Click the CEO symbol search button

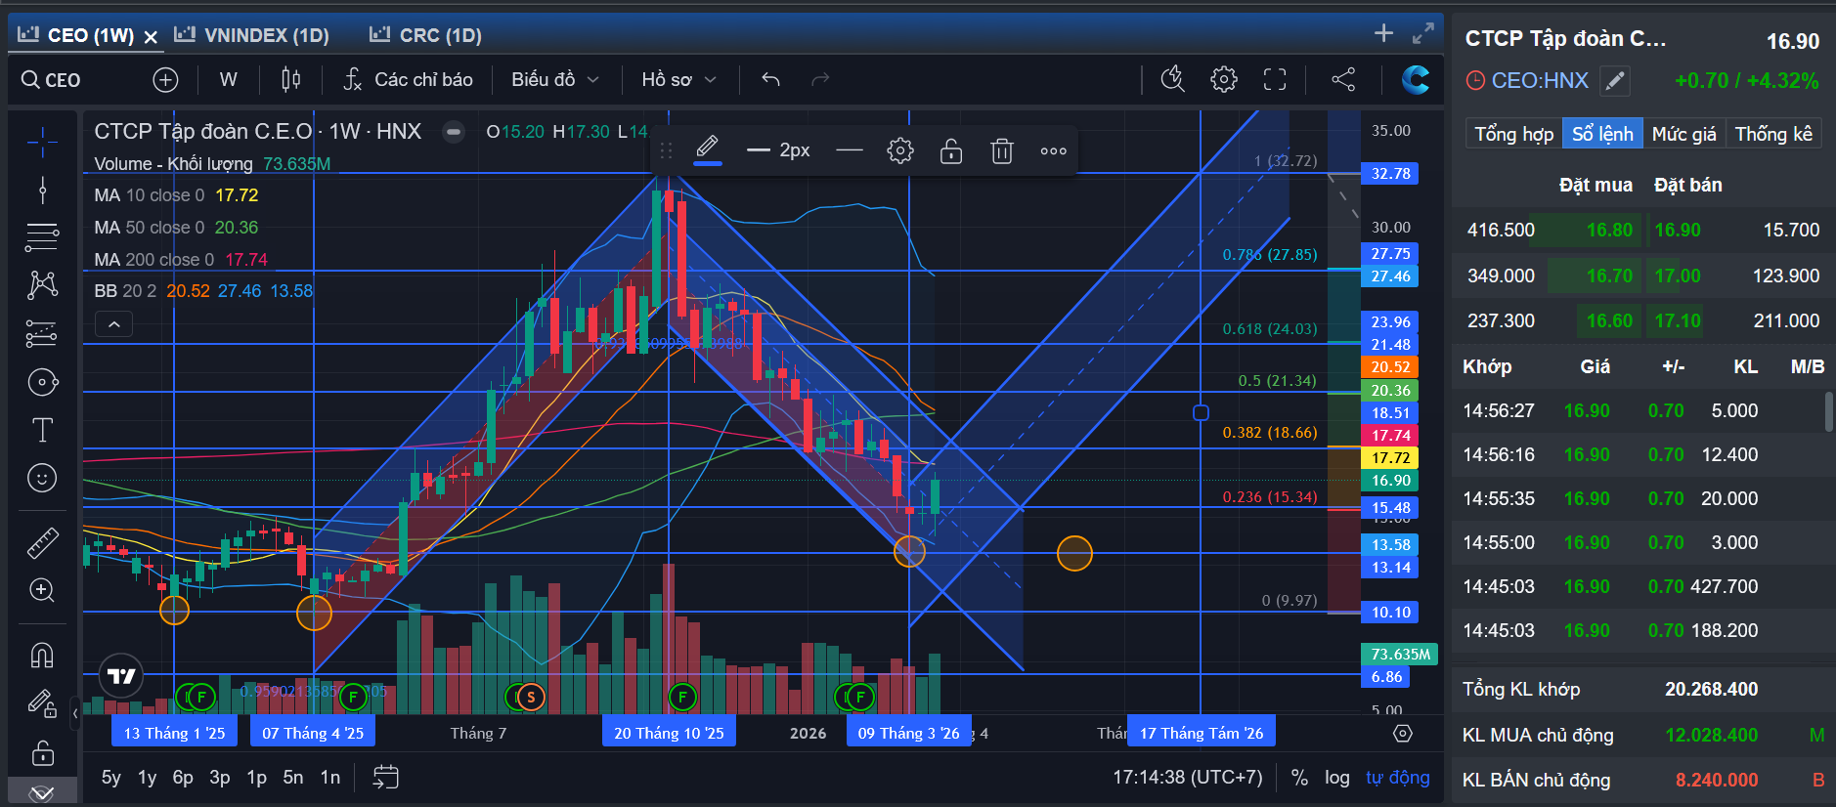52,80
